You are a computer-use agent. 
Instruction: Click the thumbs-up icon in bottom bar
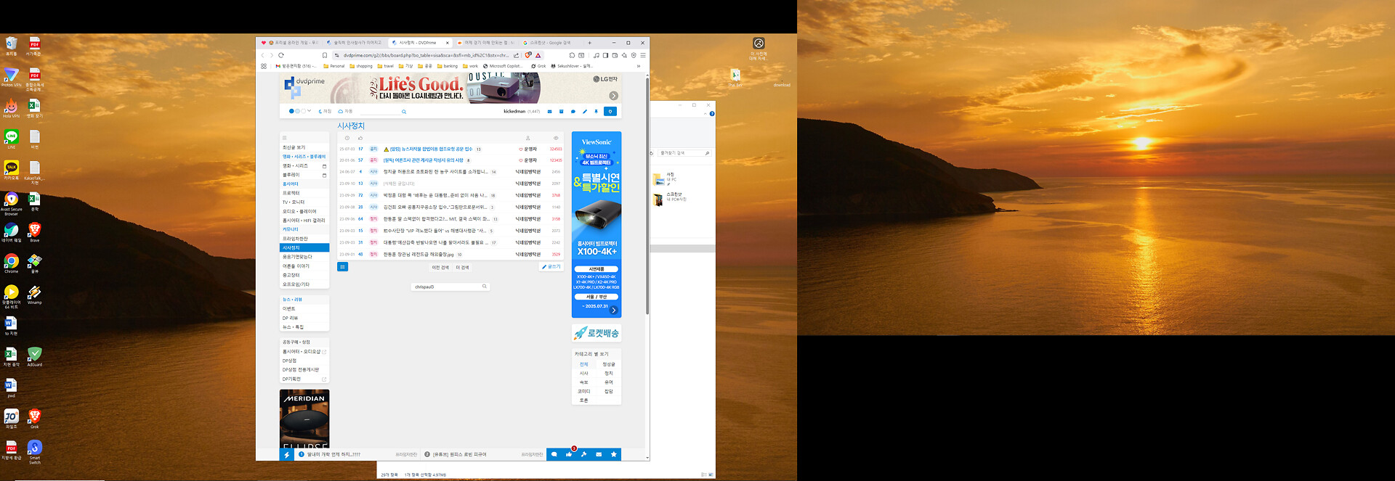tap(569, 455)
